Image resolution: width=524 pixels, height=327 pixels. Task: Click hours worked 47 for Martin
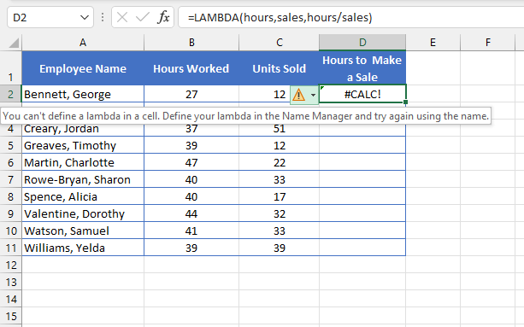click(191, 162)
